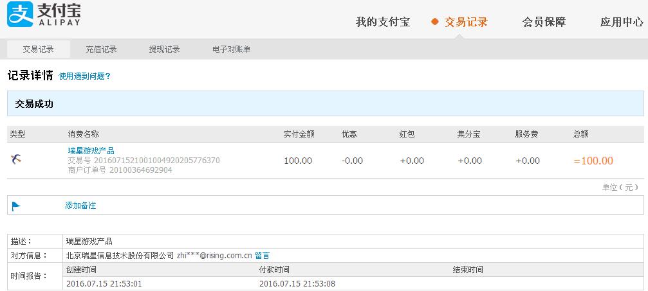
Task: Click the payment time 2016.07.15 21:53:08
Action: pos(297,284)
